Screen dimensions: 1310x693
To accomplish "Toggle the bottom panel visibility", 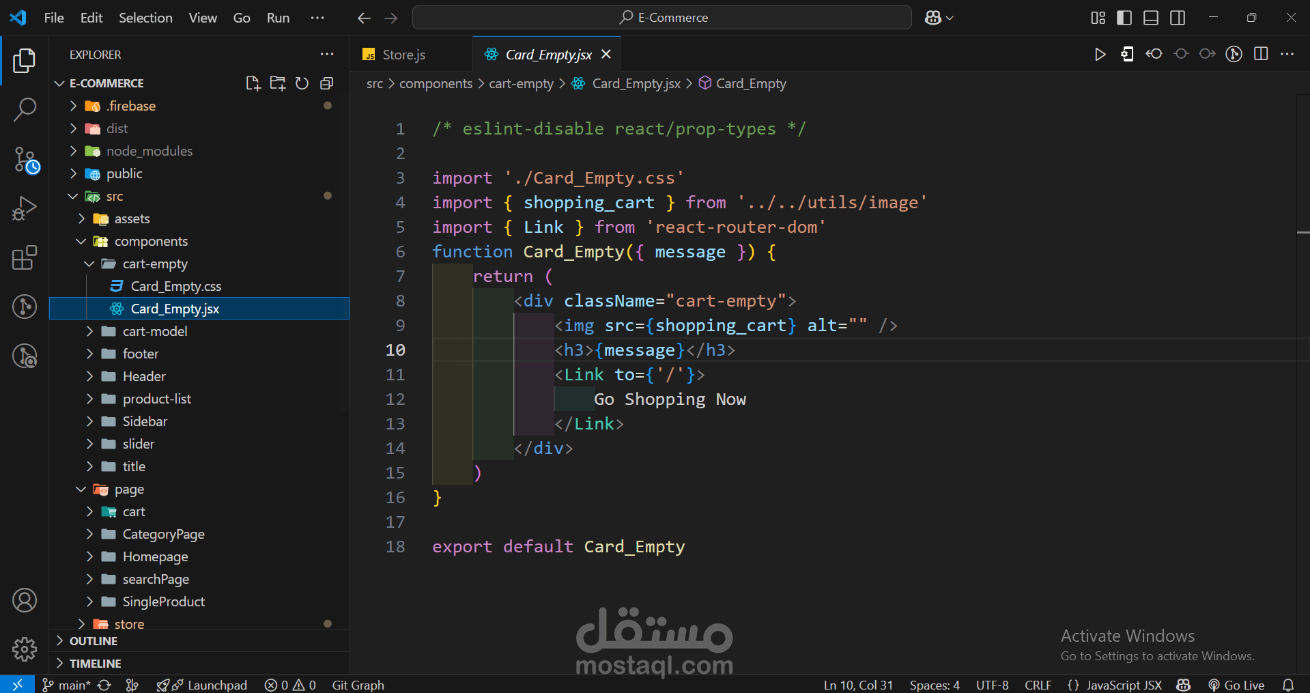I will [1151, 18].
